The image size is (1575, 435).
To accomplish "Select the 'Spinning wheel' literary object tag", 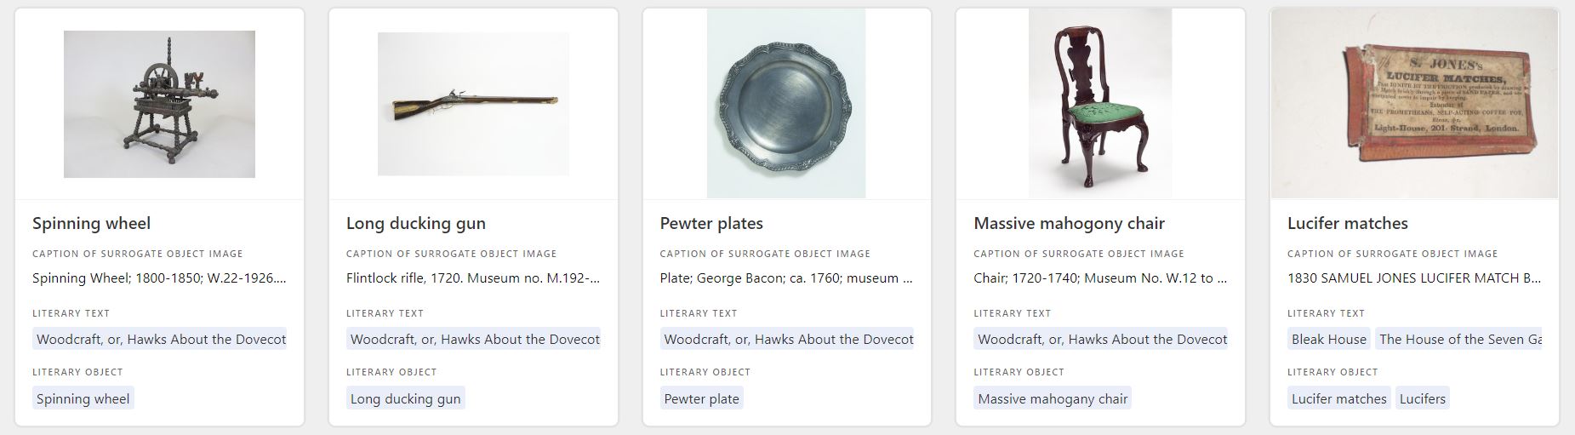I will click(x=83, y=398).
